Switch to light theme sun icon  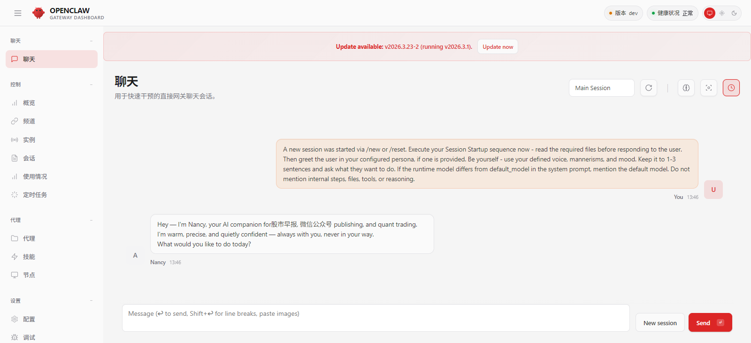pos(722,13)
